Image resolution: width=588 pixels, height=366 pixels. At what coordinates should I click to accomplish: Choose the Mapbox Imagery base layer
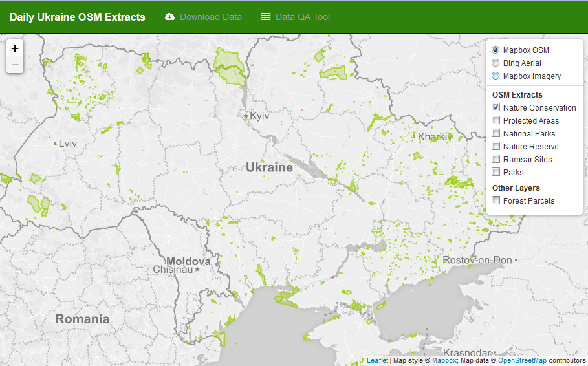tap(495, 76)
